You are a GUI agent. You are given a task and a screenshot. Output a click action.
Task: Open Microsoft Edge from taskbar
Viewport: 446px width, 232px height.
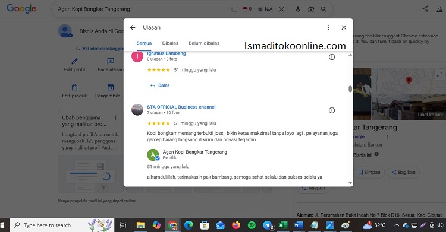point(189,225)
